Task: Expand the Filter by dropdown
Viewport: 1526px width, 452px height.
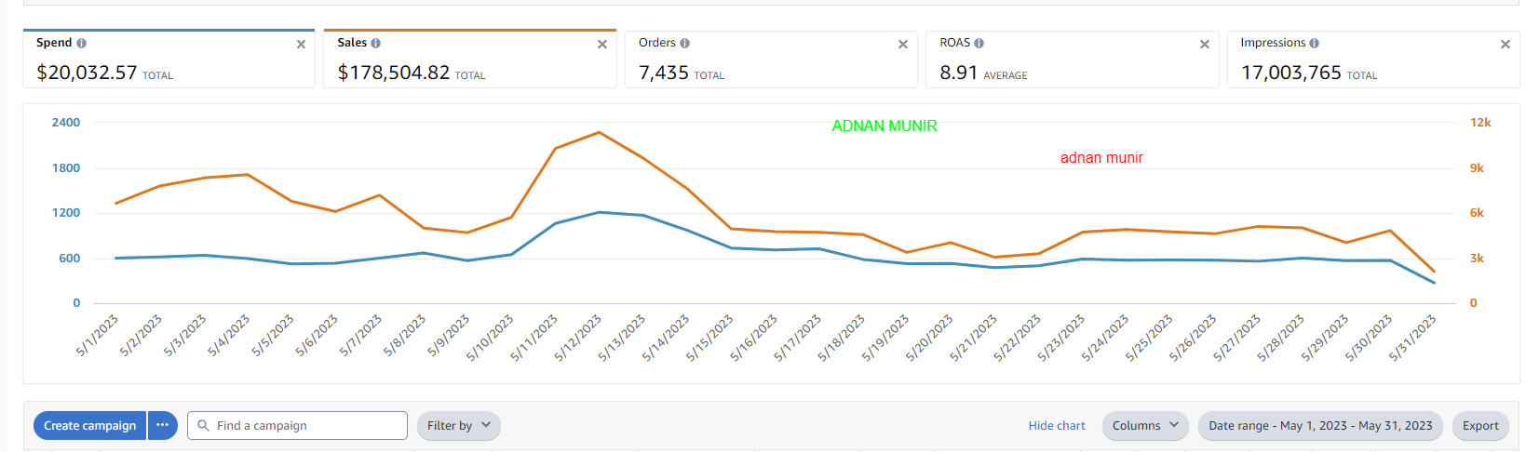Action: (459, 426)
